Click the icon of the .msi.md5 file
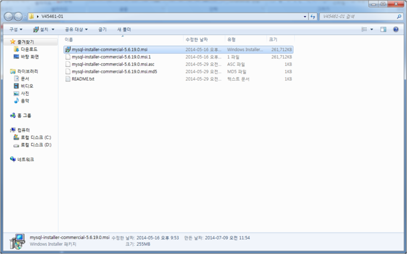Screen dimensions: 407x254 (x=68, y=71)
